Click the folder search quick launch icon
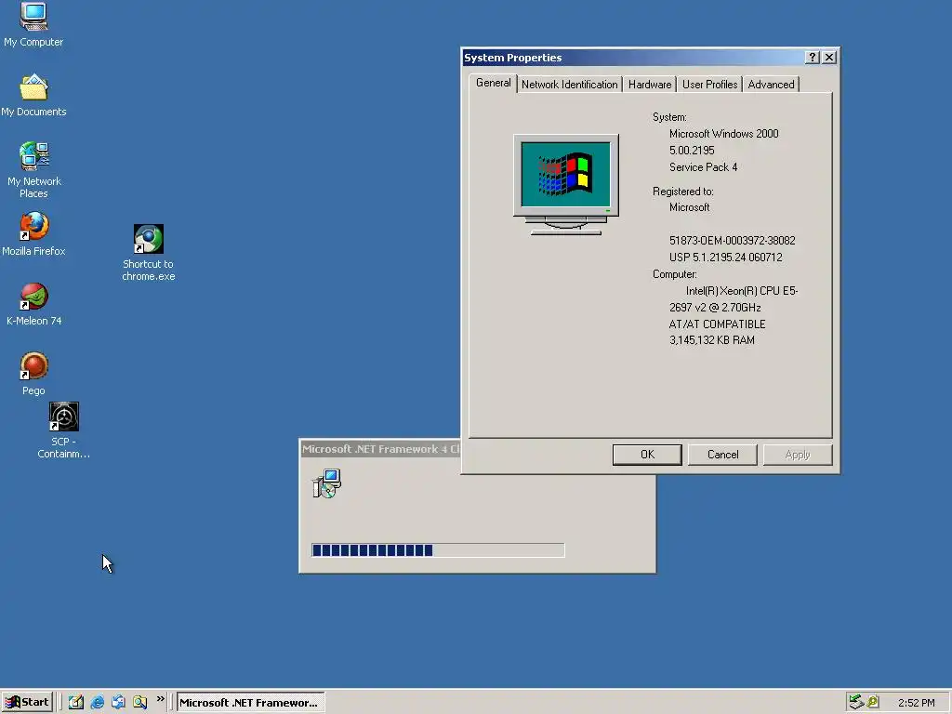The image size is (952, 714). (139, 702)
